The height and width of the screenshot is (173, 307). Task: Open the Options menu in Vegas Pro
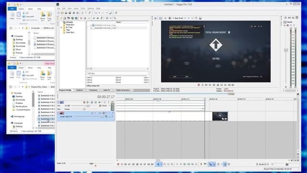(x=91, y=9)
